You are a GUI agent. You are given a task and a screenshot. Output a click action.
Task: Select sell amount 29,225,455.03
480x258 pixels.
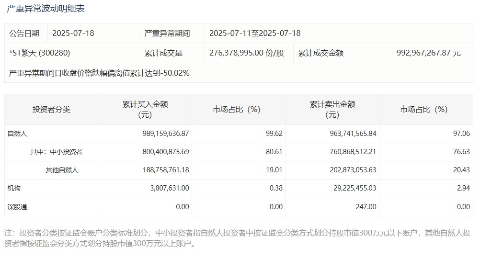click(355, 188)
